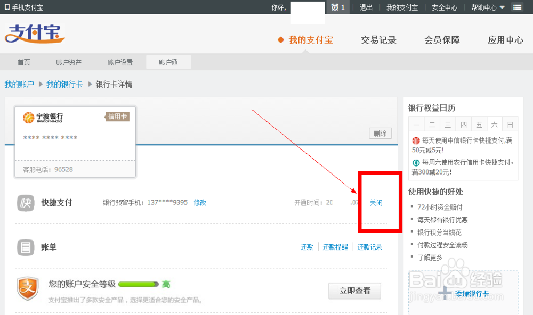The image size is (533, 315).
Task: Click 修改 next to reserved phone number
Action: [x=200, y=203]
